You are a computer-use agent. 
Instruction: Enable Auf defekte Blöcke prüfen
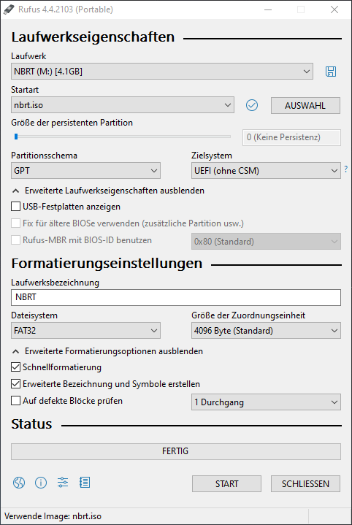tap(16, 401)
